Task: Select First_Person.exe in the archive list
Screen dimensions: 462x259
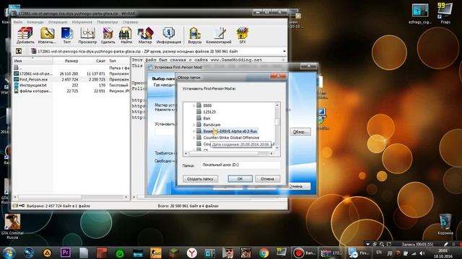Action: 33,80
